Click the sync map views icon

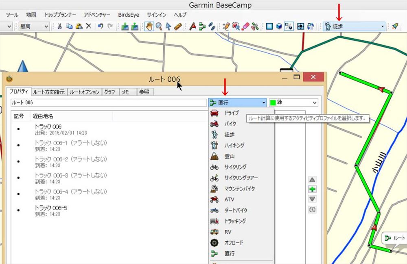tap(310, 26)
